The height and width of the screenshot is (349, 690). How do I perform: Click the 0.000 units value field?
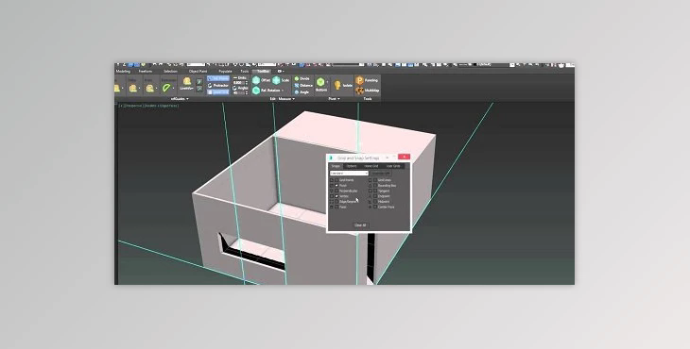239,82
